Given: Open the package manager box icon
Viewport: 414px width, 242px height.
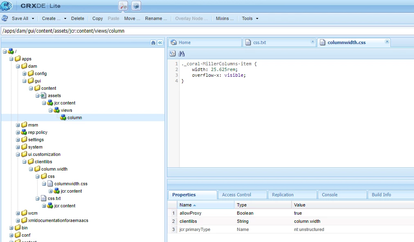Looking at the screenshot, I should [136, 6].
